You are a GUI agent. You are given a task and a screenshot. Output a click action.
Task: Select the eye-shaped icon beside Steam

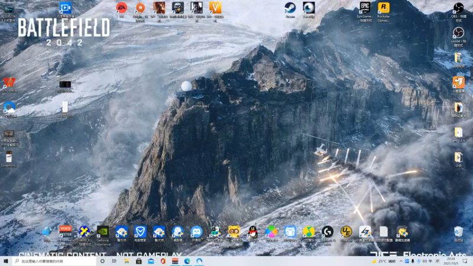tap(309, 8)
